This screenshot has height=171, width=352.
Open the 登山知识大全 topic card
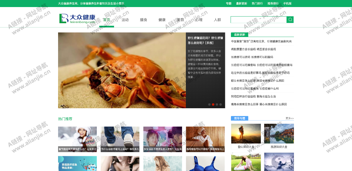246,136
